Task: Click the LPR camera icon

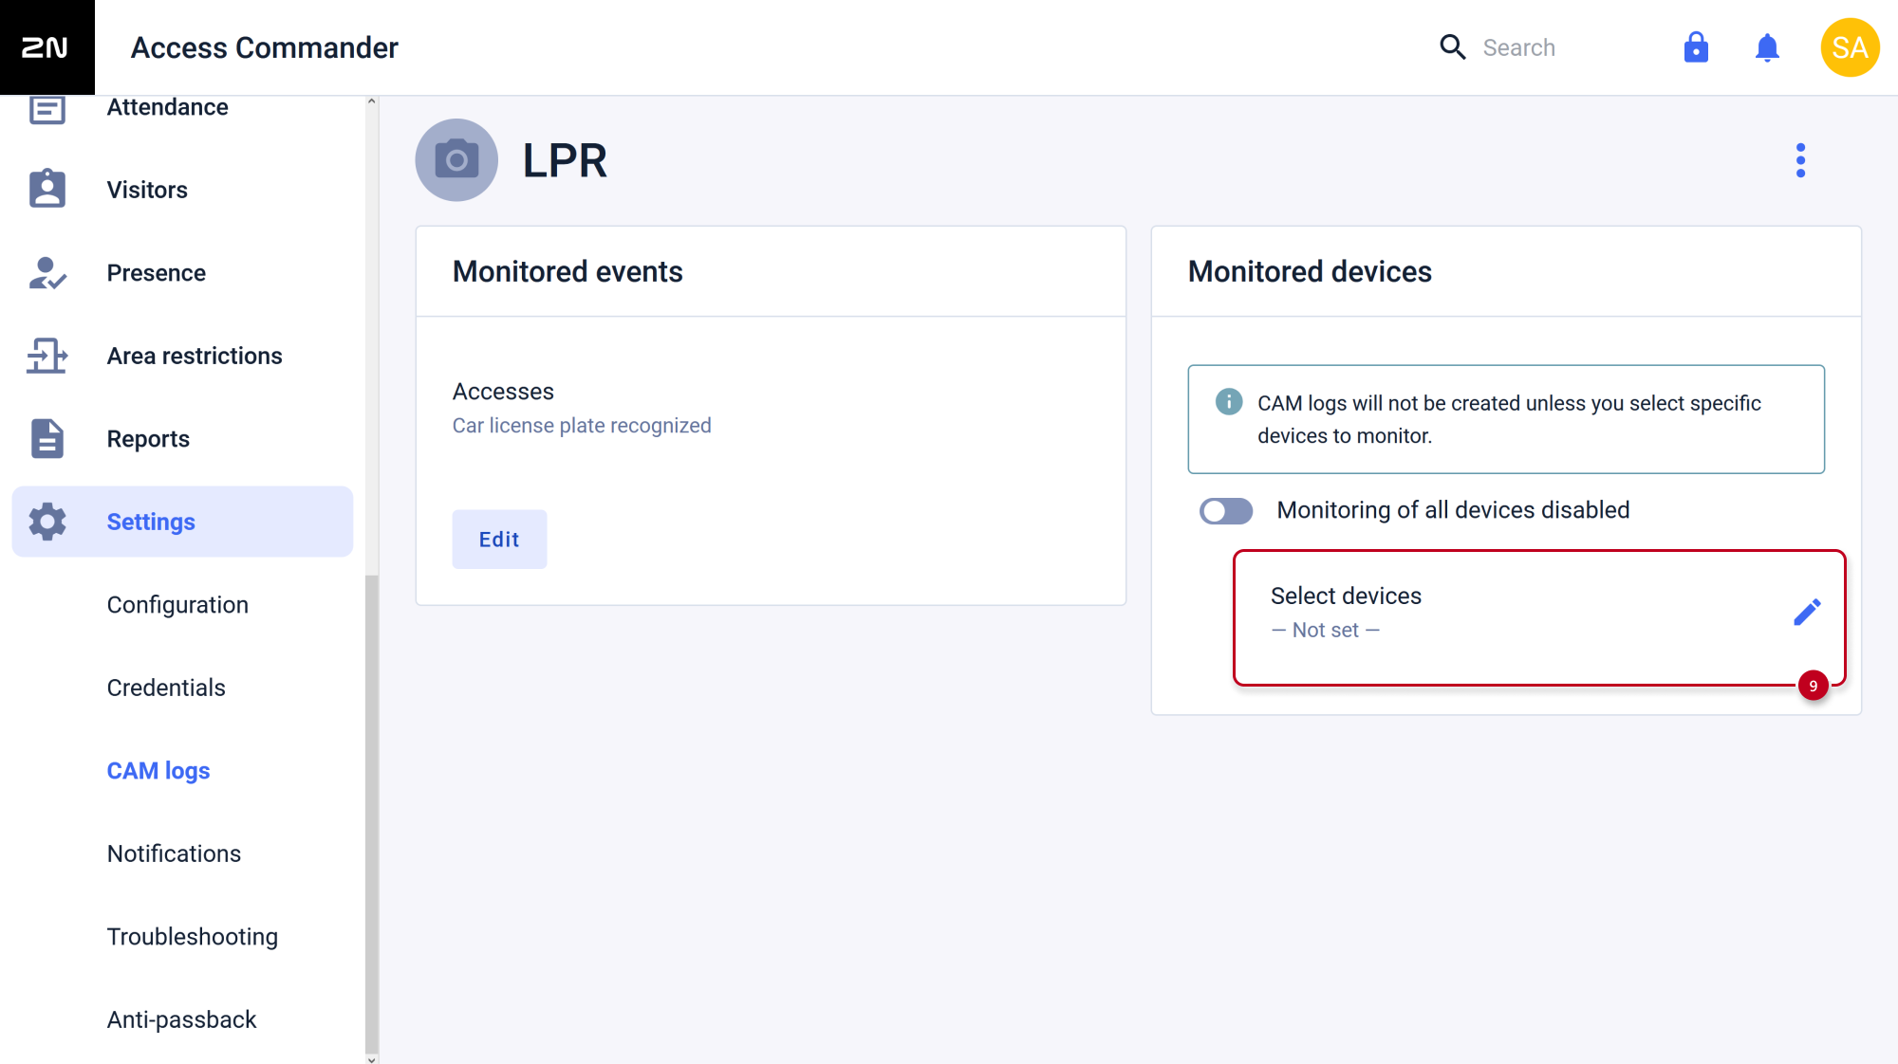Action: click(x=456, y=160)
